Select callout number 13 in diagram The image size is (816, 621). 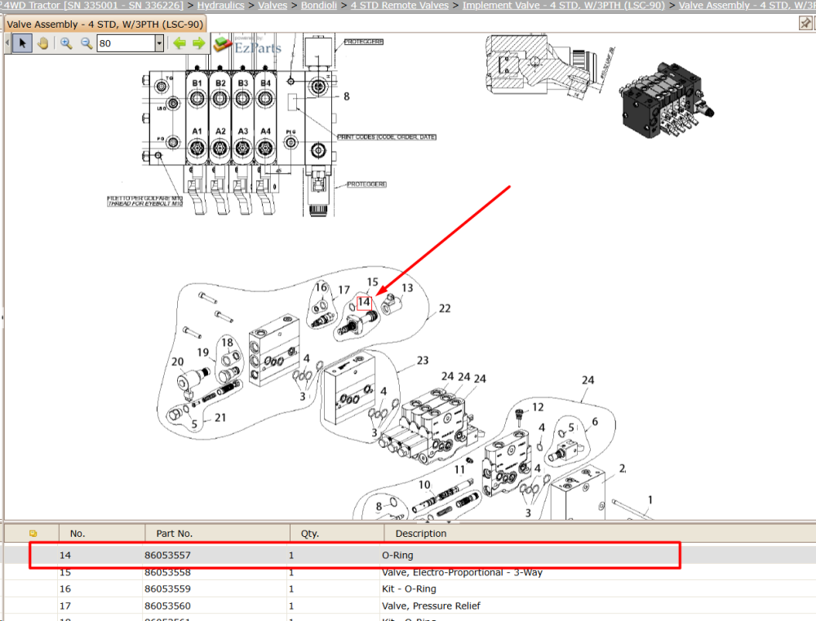click(407, 288)
